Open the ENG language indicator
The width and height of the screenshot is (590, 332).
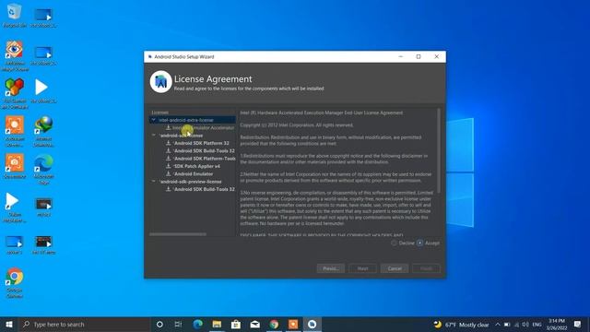click(x=537, y=324)
